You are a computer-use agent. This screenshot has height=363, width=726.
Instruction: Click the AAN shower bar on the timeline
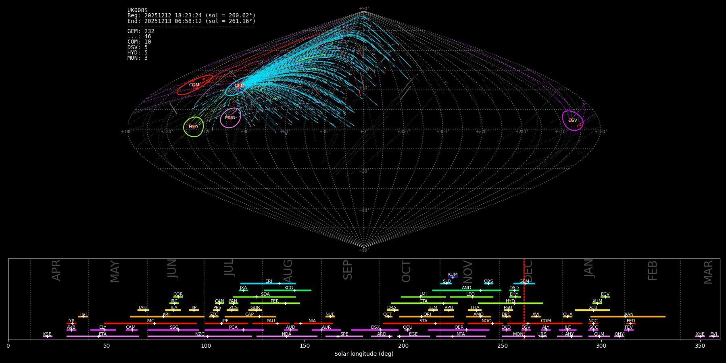[x=628, y=317]
